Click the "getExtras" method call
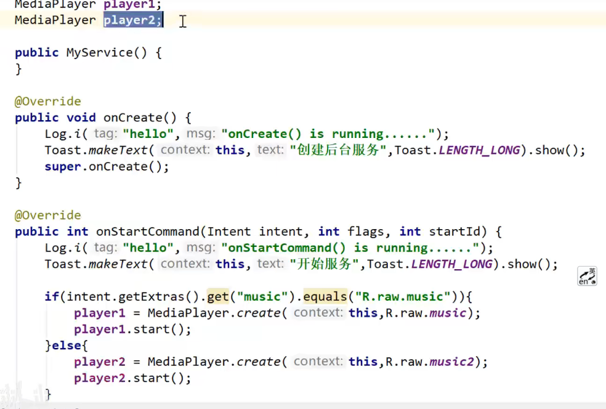Screen dimensions: 606x409 click(x=151, y=296)
